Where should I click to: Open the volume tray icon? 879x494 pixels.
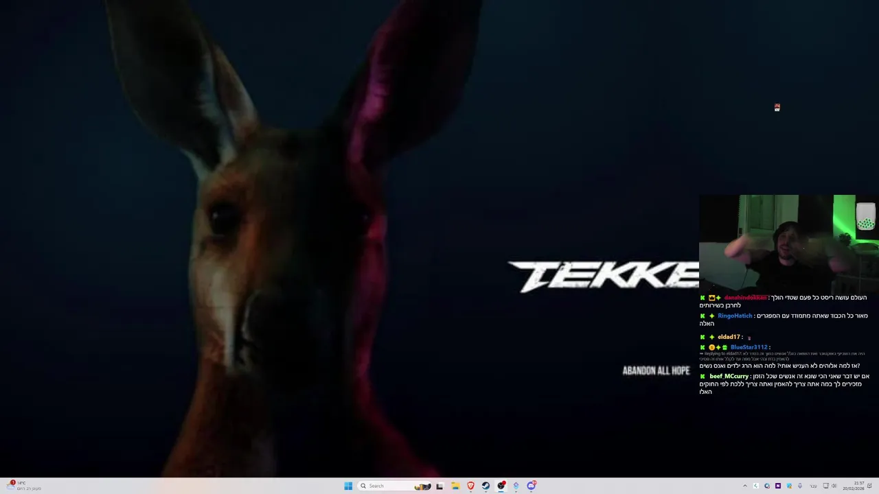pos(834,486)
